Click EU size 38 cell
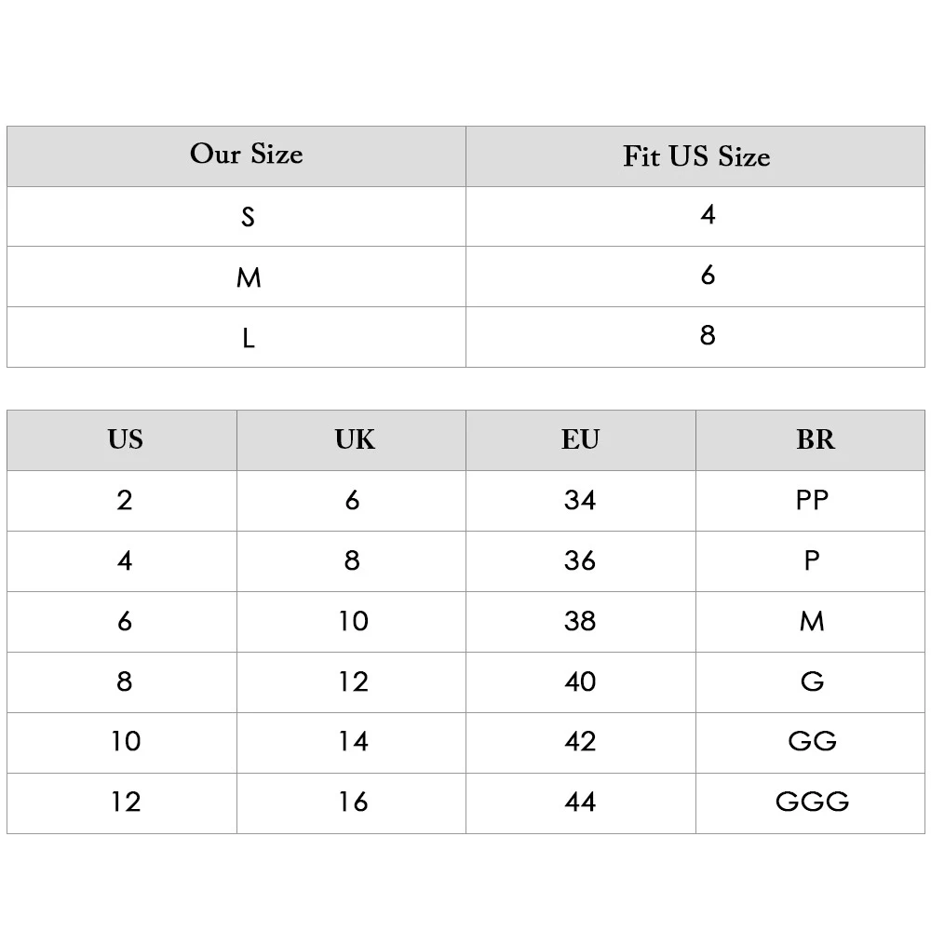Viewport: 931px width, 931px height. click(580, 621)
